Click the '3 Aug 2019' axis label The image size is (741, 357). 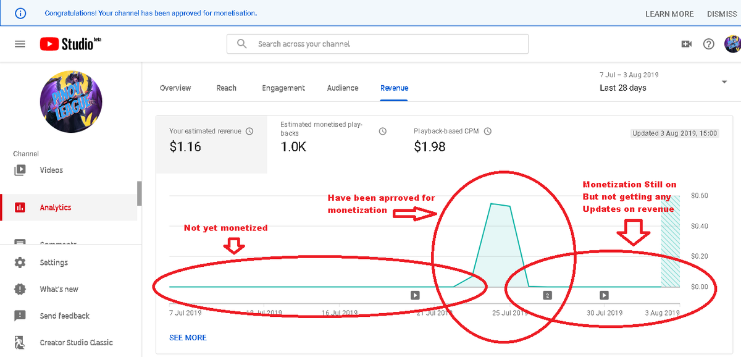pos(661,313)
